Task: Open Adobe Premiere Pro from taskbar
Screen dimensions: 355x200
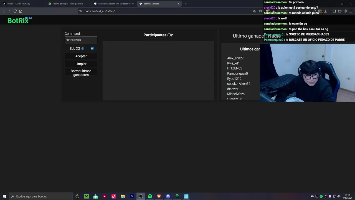Action: coord(132,196)
